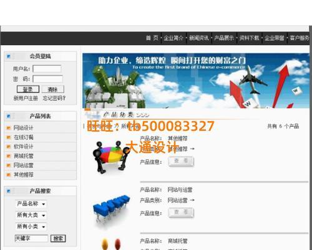Open the 忘记密码? link
This screenshot has width=312, height=250.
(54, 98)
